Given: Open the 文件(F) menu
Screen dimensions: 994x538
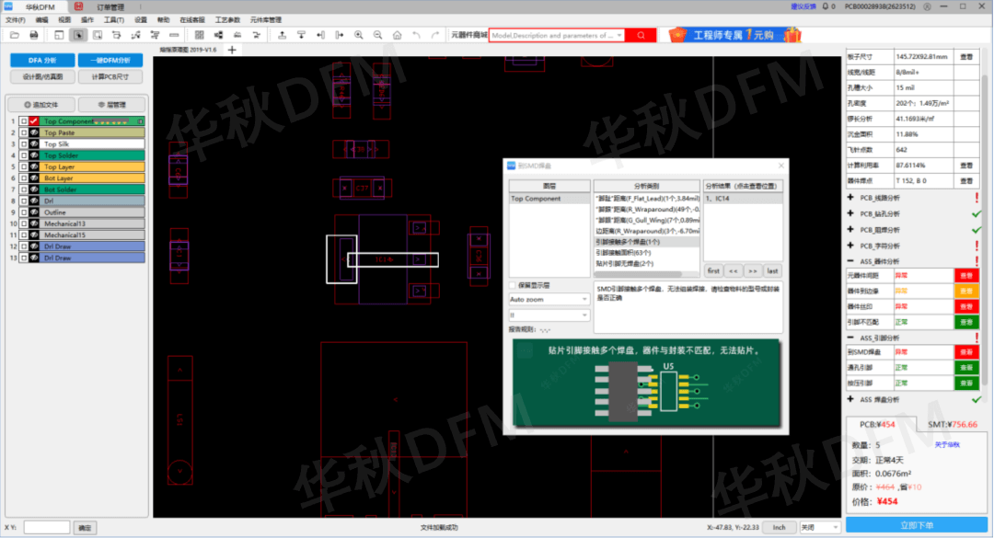Looking at the screenshot, I should point(16,20).
